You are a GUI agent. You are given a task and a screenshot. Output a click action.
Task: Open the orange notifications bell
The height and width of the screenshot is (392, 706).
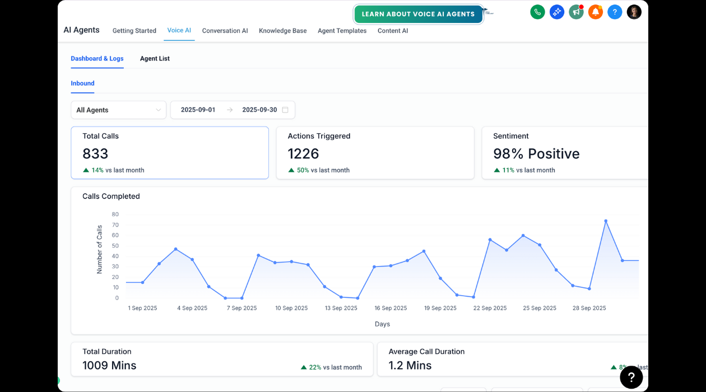[596, 12]
